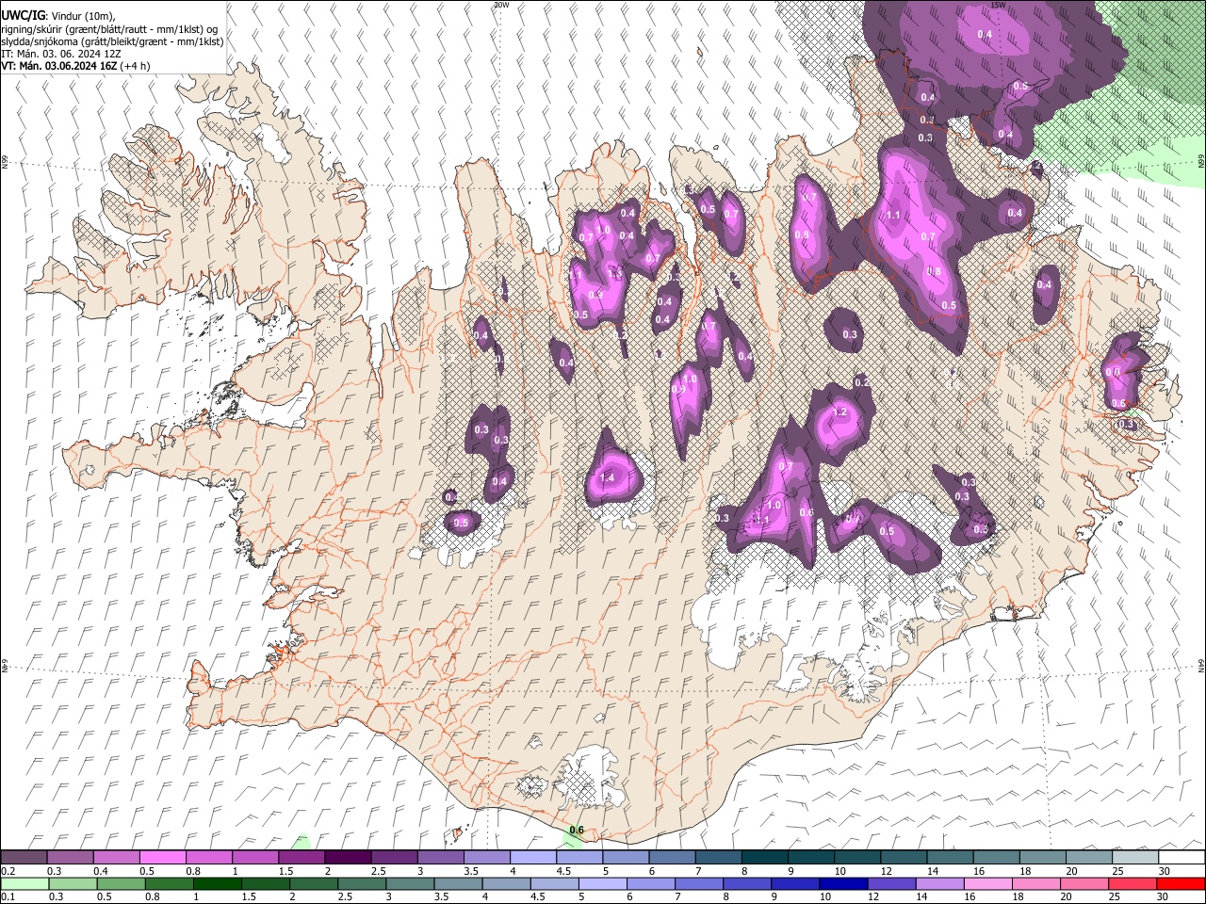Select the "1.4" snowfall value on the map
The image size is (1206, 904).
(607, 478)
